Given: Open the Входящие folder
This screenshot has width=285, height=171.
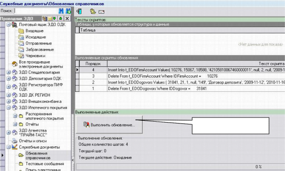Looking at the screenshot, I should click(x=34, y=31).
